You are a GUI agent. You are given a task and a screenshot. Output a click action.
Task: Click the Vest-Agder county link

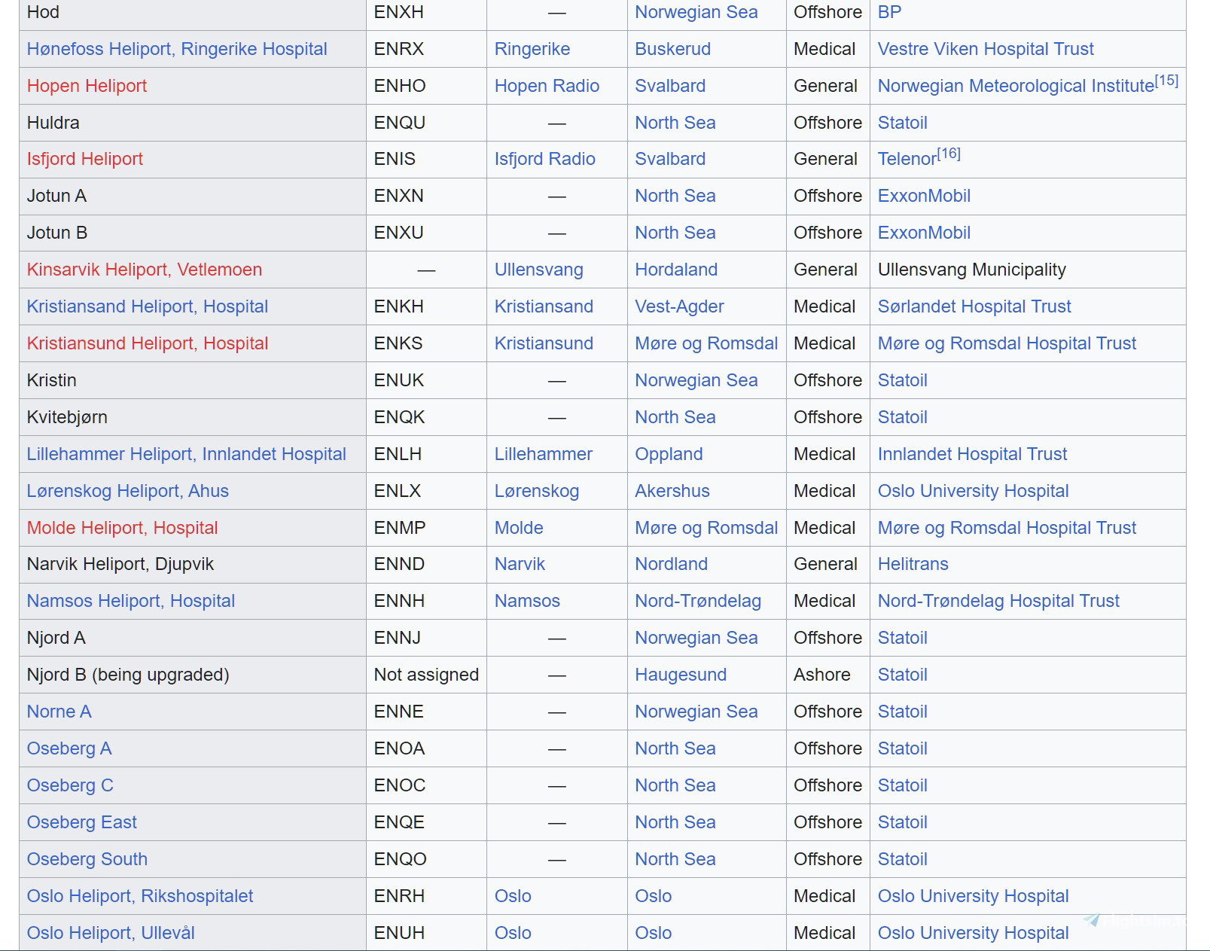[x=679, y=306]
